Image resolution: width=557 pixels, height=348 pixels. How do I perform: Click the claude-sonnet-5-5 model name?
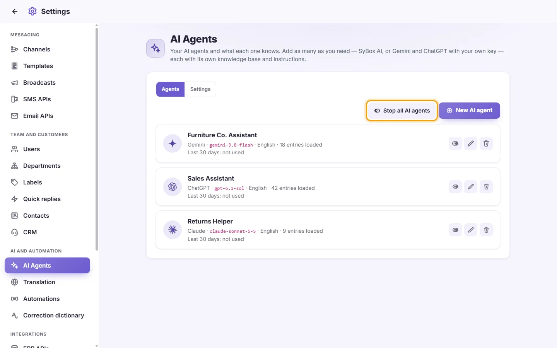[x=232, y=231]
